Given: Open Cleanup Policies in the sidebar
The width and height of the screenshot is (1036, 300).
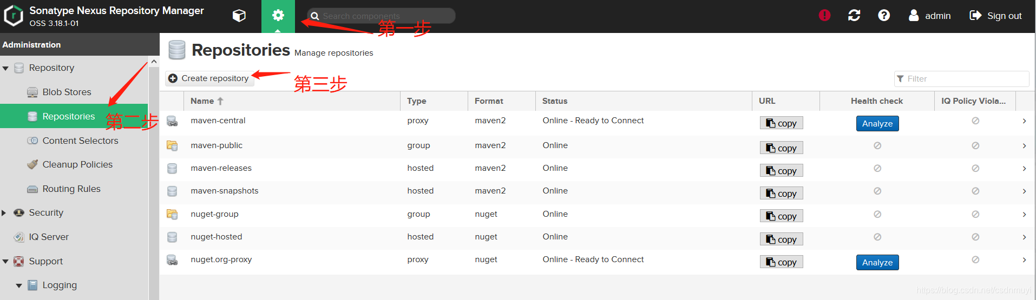Looking at the screenshot, I should [77, 164].
